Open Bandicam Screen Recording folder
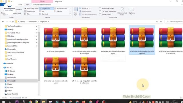 17,39
